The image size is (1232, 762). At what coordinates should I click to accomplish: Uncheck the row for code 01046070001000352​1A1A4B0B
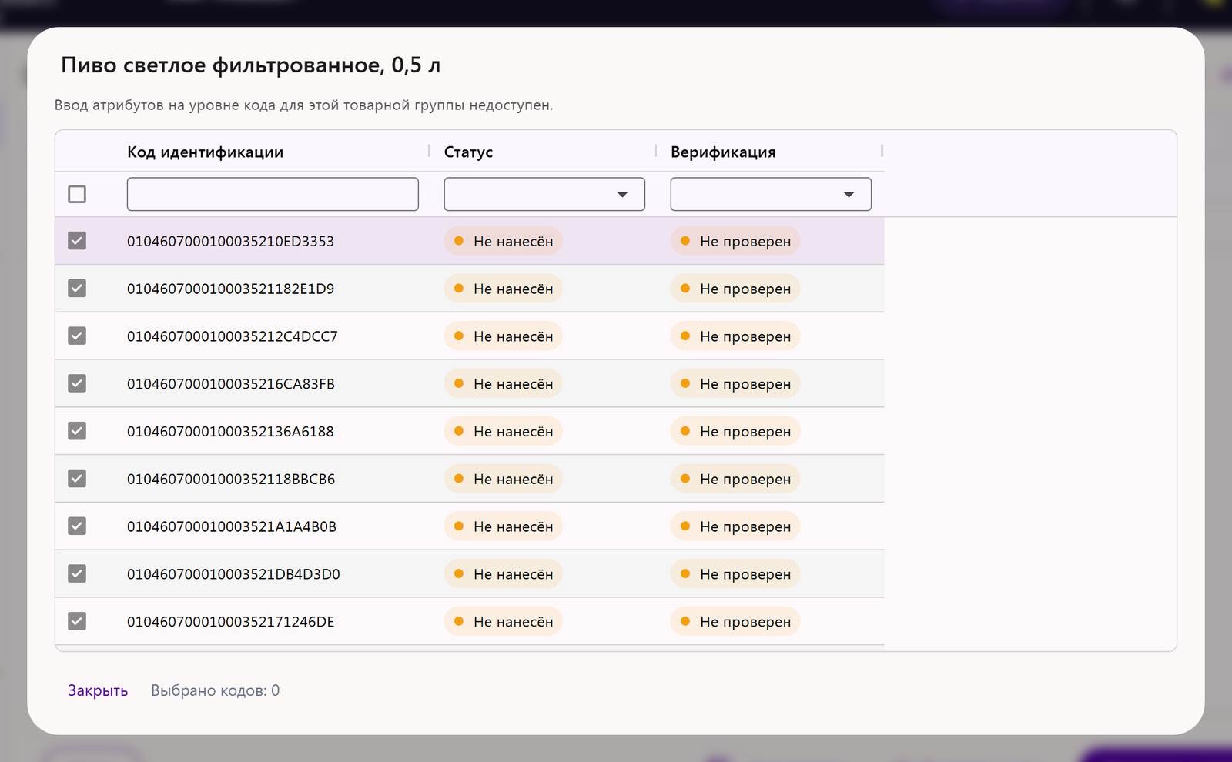tap(77, 526)
